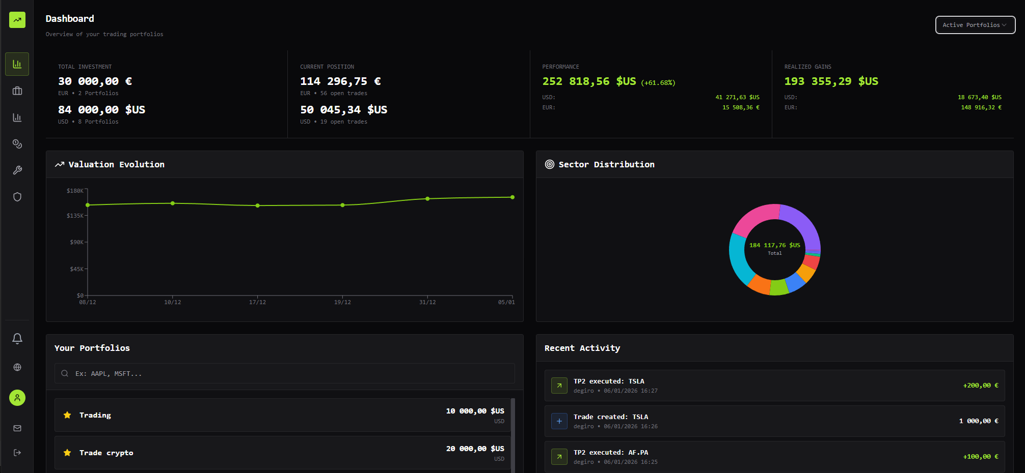Open the green user profile avatar

(17, 398)
